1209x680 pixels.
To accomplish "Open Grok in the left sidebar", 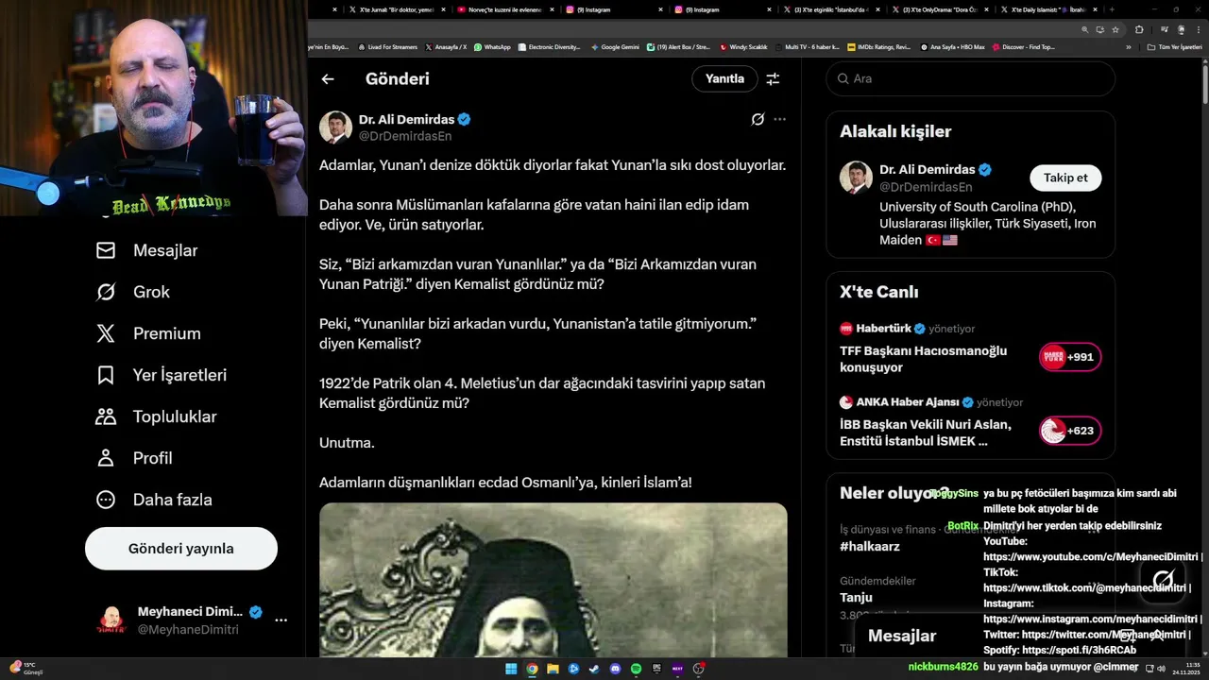I will [133, 292].
